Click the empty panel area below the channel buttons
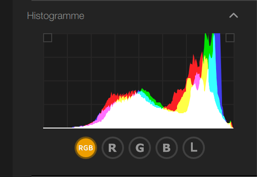The height and width of the screenshot is (177, 257). pos(139,167)
